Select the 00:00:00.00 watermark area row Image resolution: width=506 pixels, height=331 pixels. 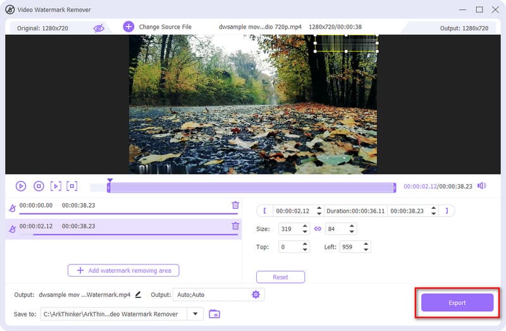tap(123, 207)
